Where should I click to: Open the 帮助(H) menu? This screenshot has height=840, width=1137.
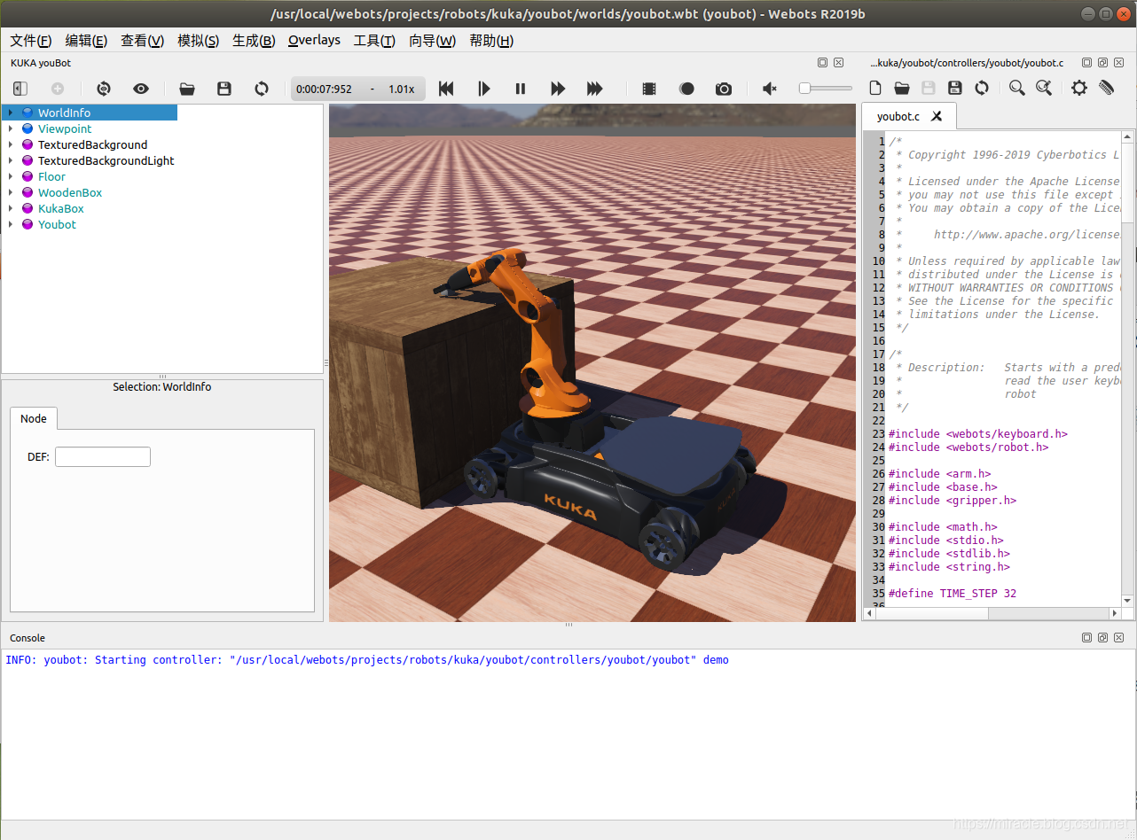(491, 41)
